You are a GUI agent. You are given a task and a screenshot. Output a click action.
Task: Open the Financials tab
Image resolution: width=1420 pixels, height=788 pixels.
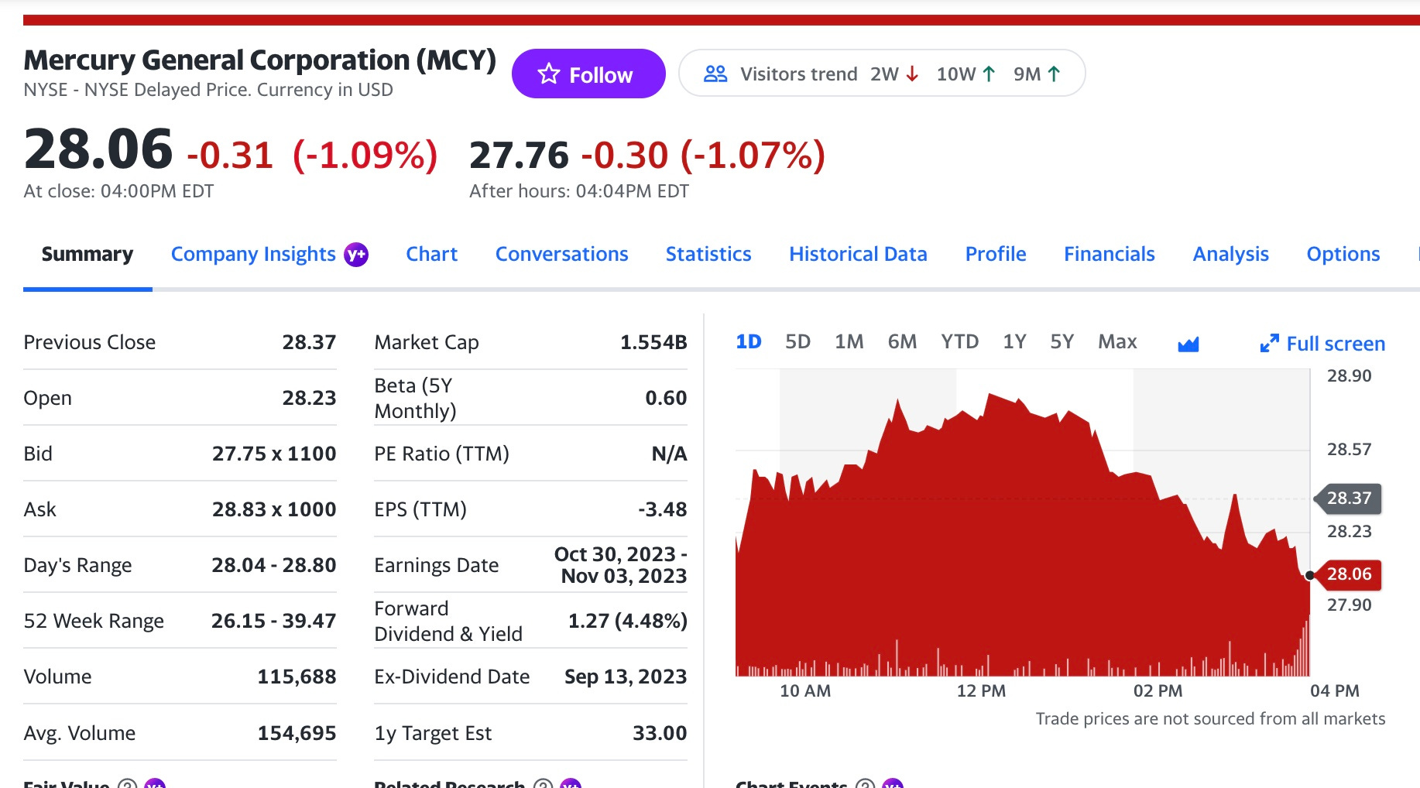pos(1110,254)
